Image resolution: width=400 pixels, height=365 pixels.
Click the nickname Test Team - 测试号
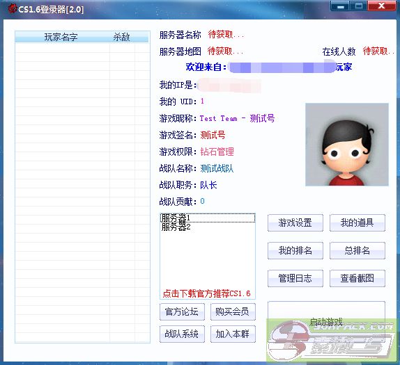[x=237, y=118]
